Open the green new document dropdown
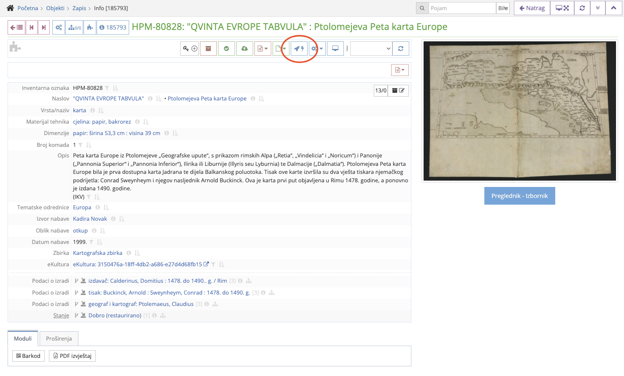This screenshot has height=376, width=624. 281,49
